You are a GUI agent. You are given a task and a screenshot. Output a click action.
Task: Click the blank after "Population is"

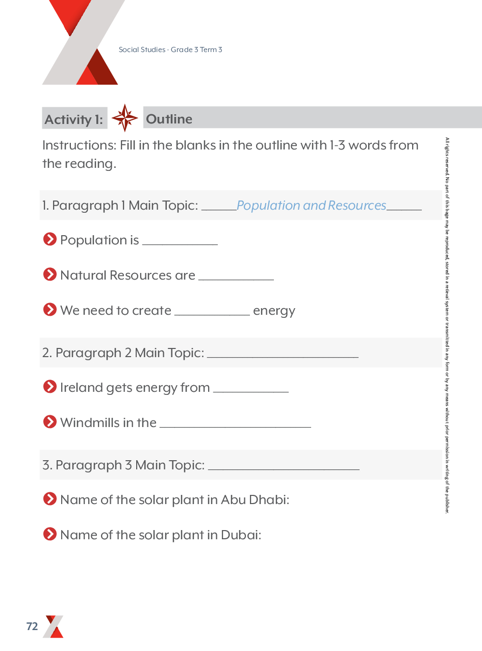(180, 241)
